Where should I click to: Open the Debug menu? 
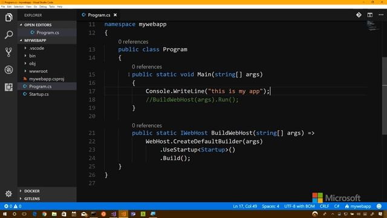pyautogui.click(x=43, y=7)
